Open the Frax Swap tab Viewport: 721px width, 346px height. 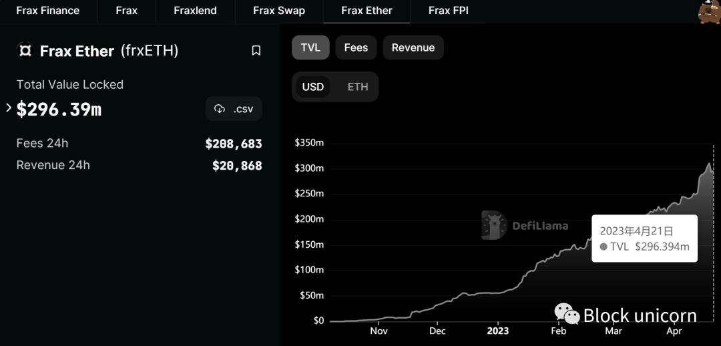point(278,11)
